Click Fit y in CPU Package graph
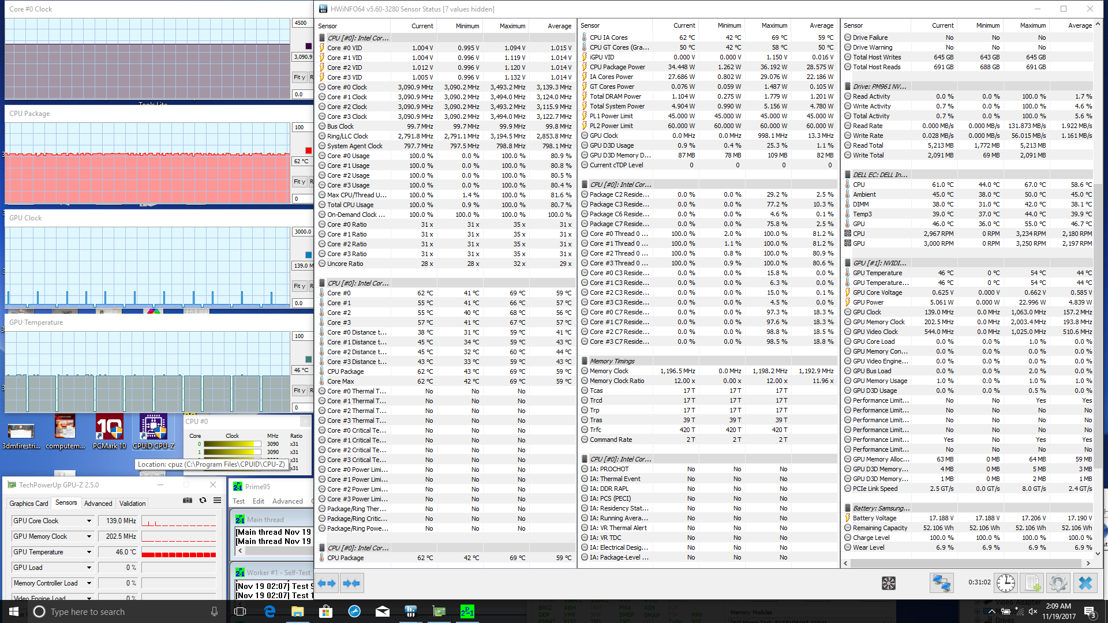The width and height of the screenshot is (1108, 623). coord(299,182)
